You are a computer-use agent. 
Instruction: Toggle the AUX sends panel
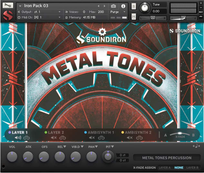pyautogui.click(x=201, y=12)
